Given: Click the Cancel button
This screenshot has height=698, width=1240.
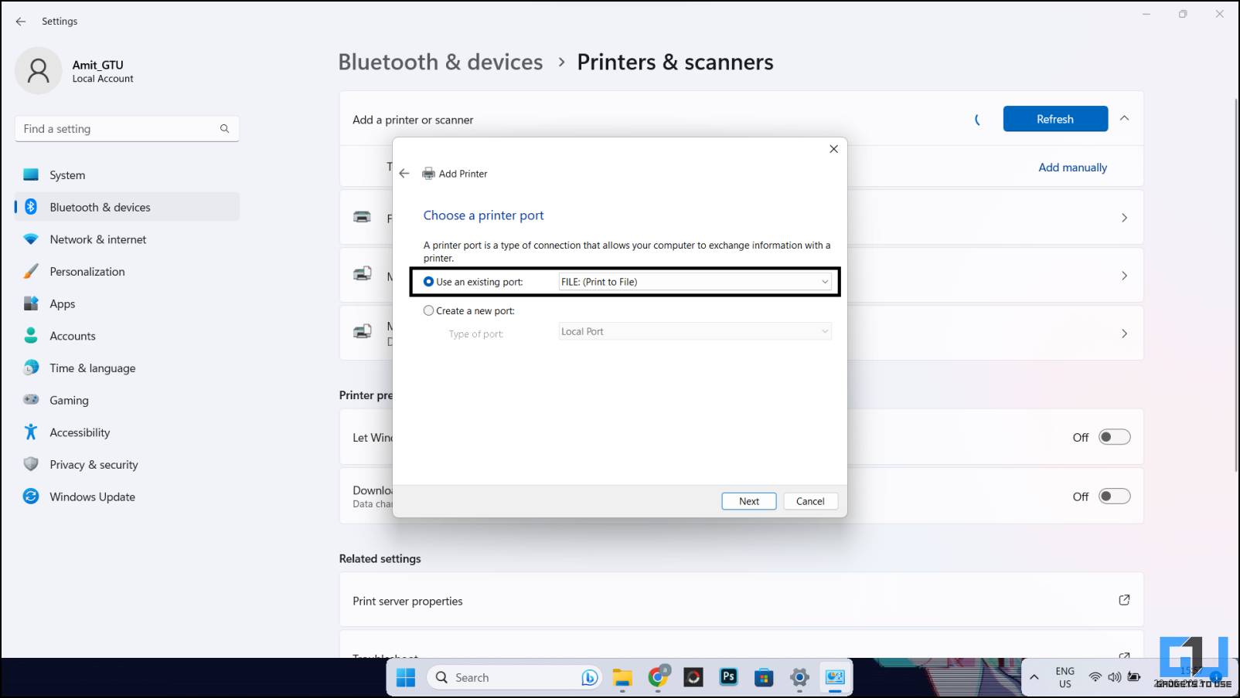Looking at the screenshot, I should [x=810, y=501].
